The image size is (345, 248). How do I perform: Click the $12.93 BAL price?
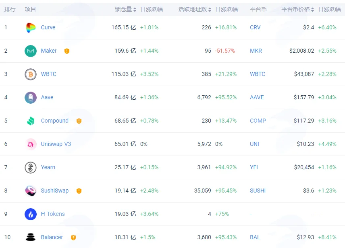(x=306, y=237)
